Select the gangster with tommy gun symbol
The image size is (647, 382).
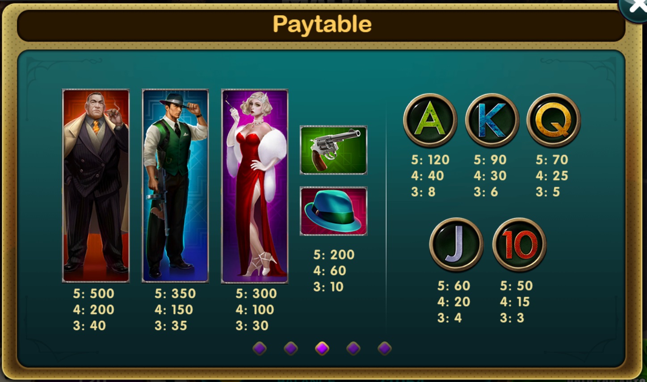(175, 186)
